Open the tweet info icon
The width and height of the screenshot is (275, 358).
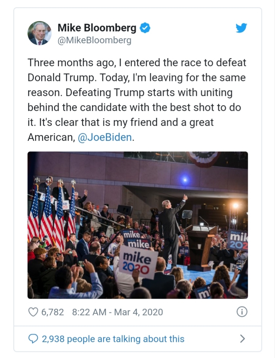241,312
